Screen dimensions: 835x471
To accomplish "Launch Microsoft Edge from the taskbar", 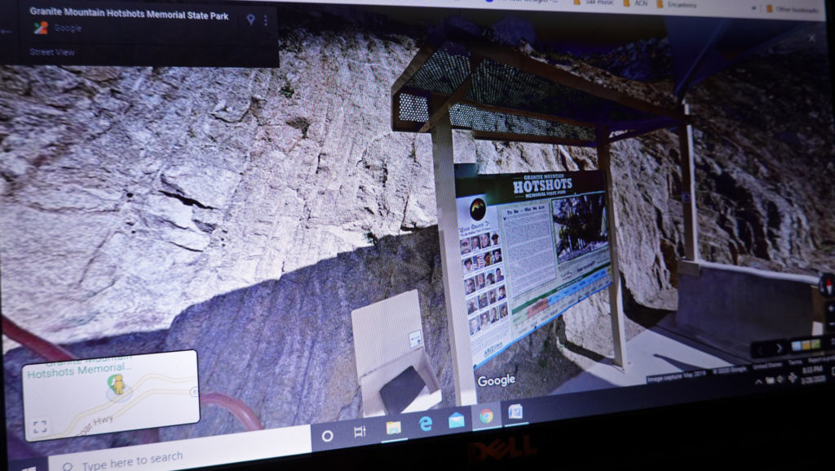I will (x=425, y=423).
